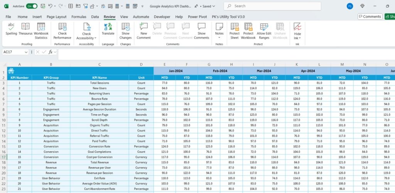This screenshot has width=395, height=193.
Task: Click the Save icon in quick access toolbar
Action: point(43,6)
